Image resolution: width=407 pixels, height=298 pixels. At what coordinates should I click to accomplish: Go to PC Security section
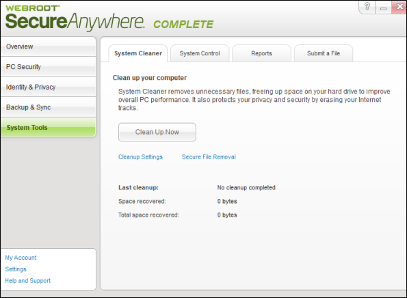click(x=49, y=67)
